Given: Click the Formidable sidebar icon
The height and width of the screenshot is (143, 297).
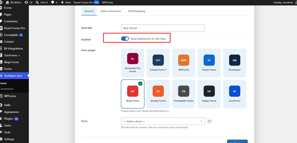Looking at the screenshot, I should 1,35.
